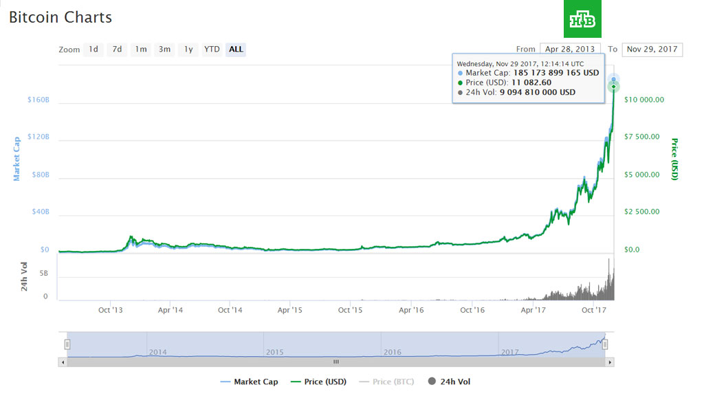
Task: Toggle 24h Vol series in legend
Action: (x=450, y=382)
